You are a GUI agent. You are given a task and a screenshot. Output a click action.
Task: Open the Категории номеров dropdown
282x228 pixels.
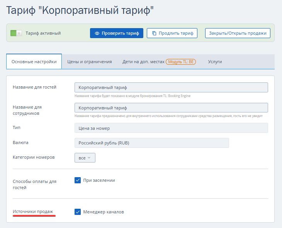click(85, 158)
